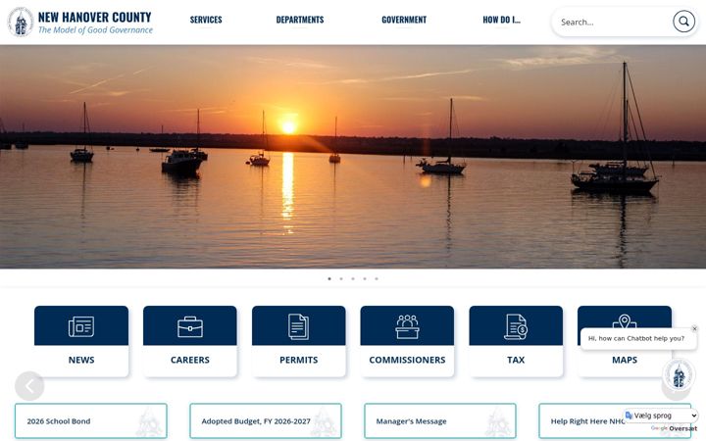This screenshot has height=441, width=706.
Task: Open the News newspaper icon tile
Action: click(x=81, y=326)
